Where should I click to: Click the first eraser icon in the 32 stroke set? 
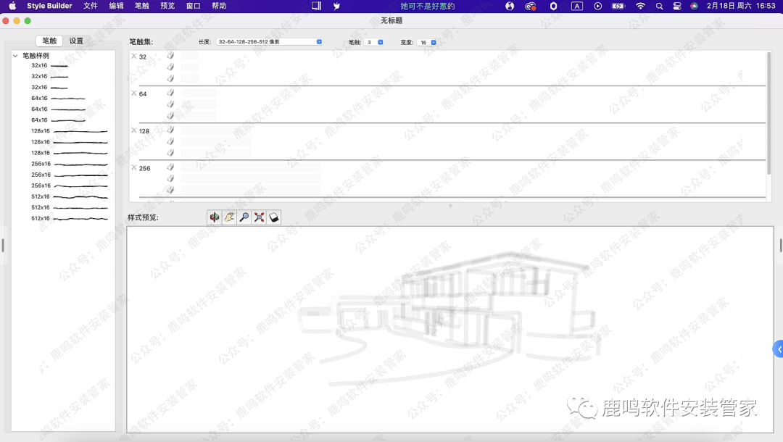[x=171, y=55]
